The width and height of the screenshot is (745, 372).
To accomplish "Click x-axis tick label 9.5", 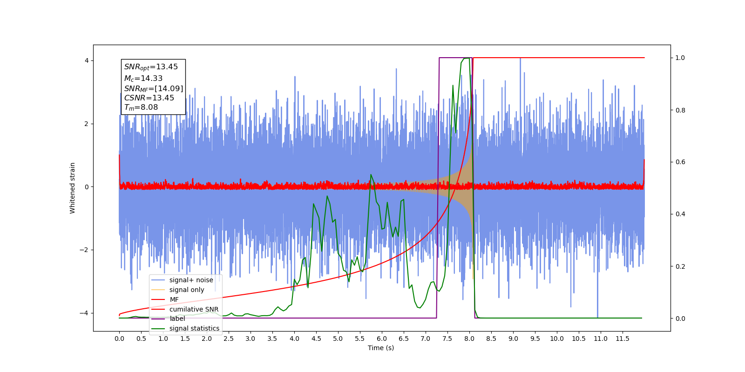I will coord(535,339).
